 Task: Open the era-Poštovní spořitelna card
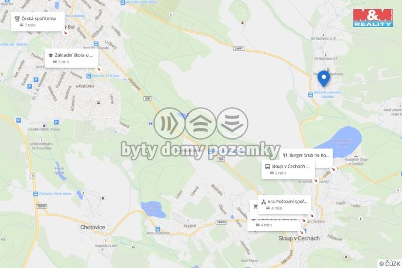[284, 205]
